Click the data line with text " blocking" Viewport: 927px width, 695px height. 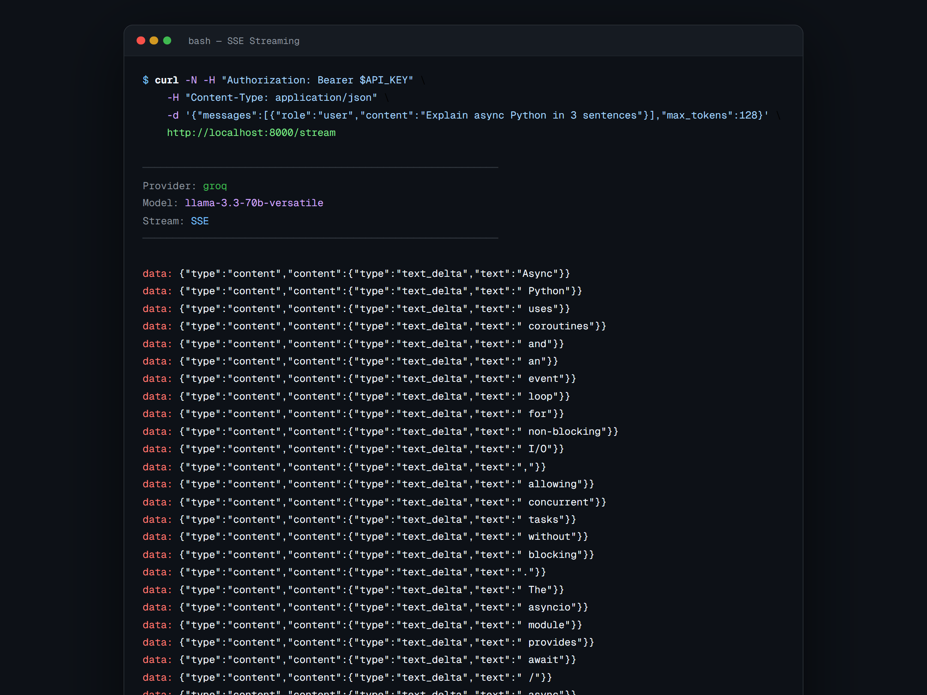tap(368, 555)
